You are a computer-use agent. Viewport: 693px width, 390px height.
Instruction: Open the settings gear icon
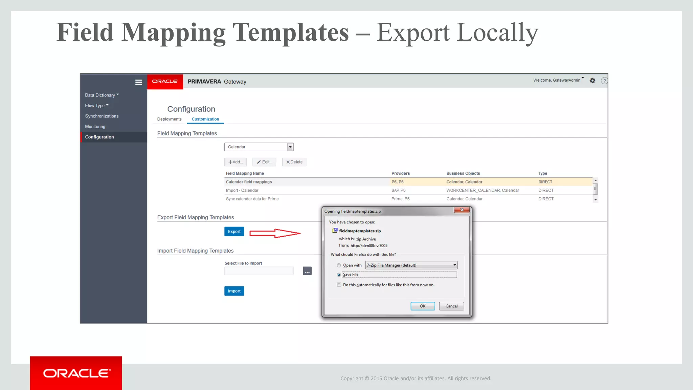593,81
